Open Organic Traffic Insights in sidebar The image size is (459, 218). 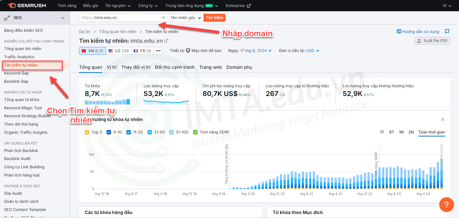[26, 132]
